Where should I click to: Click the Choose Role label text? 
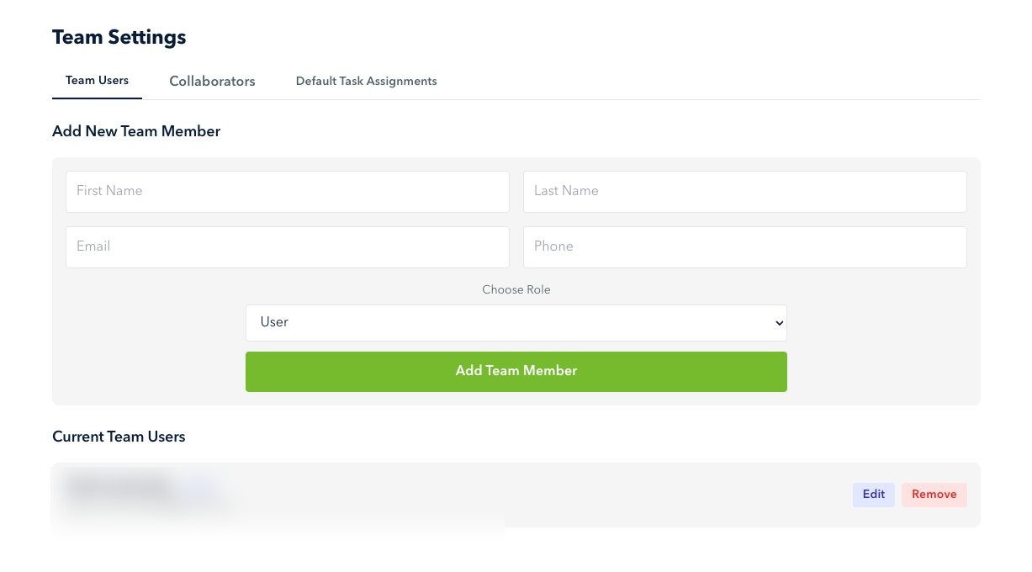pos(516,289)
